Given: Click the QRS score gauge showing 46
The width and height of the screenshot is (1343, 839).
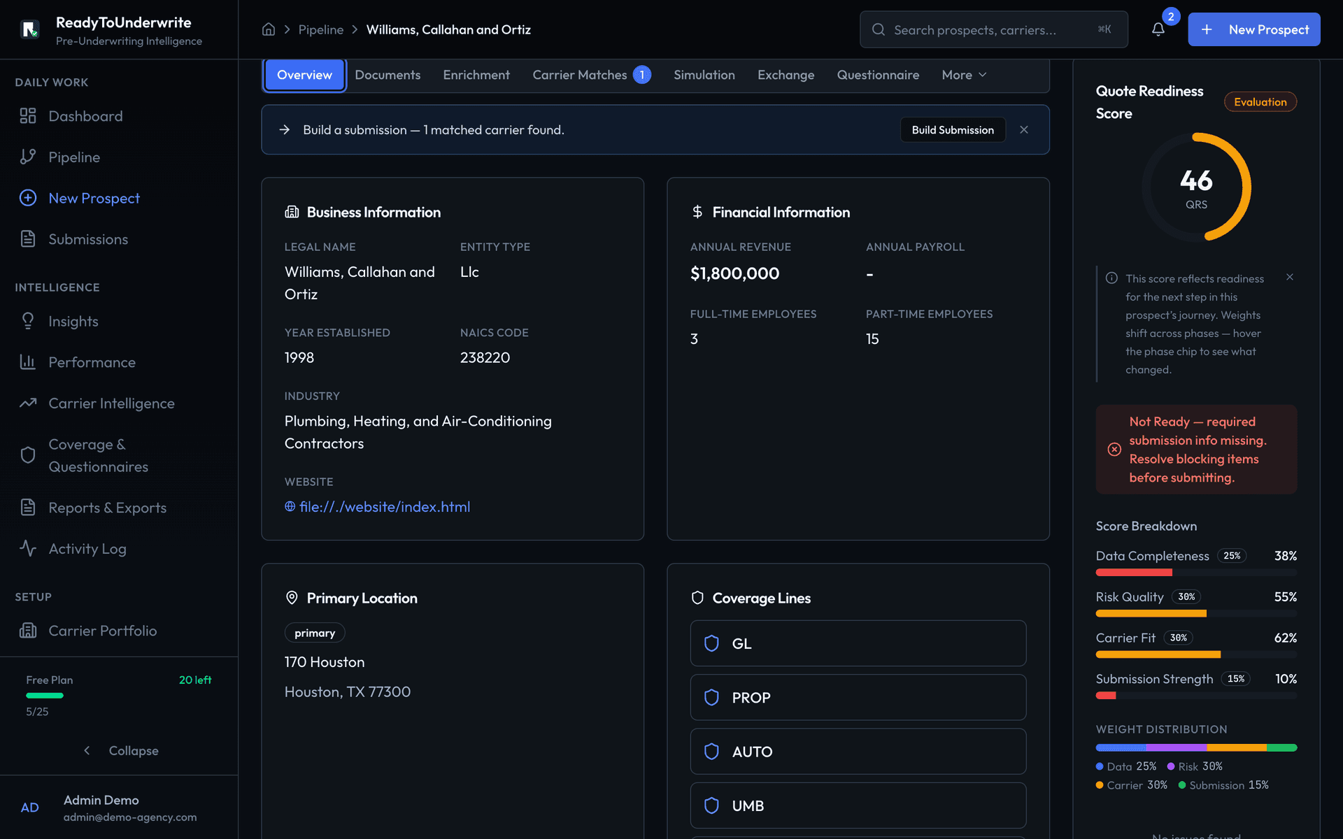Looking at the screenshot, I should 1196,187.
